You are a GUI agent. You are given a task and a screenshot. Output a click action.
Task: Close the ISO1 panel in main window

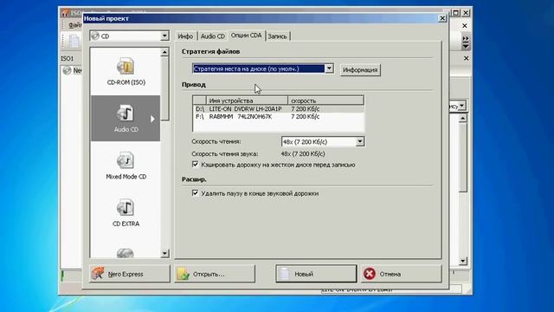pyautogui.click(x=466, y=58)
